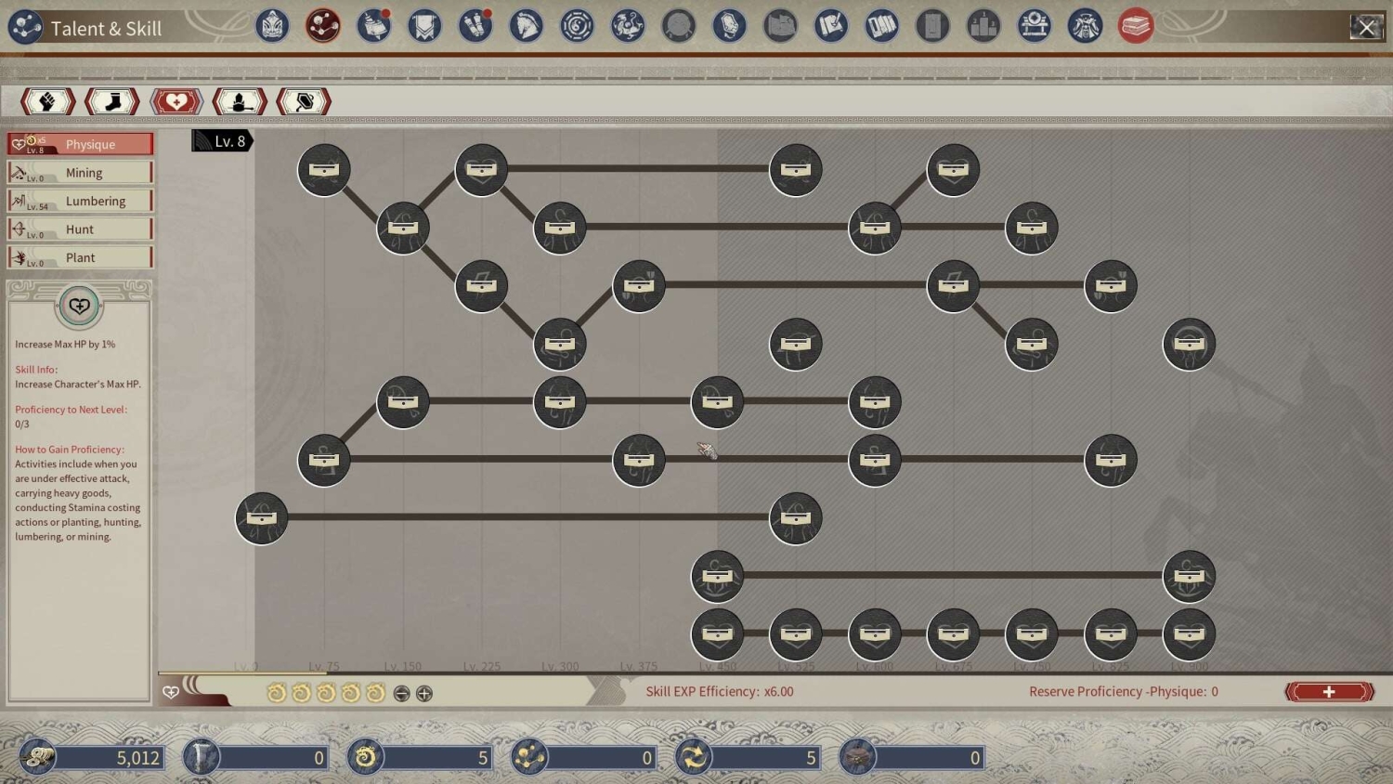Viewport: 1393px width, 784px height.
Task: Open the greyed-out map menu icon
Action: pos(780,26)
